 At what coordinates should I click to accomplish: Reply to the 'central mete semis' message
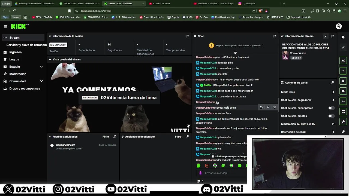coord(261,107)
